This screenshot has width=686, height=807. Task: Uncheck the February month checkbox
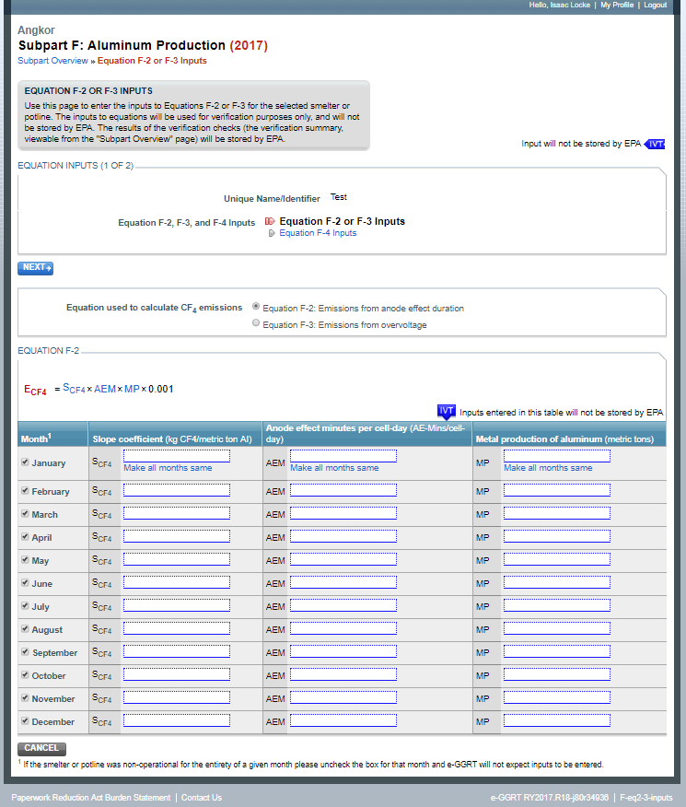click(x=25, y=490)
